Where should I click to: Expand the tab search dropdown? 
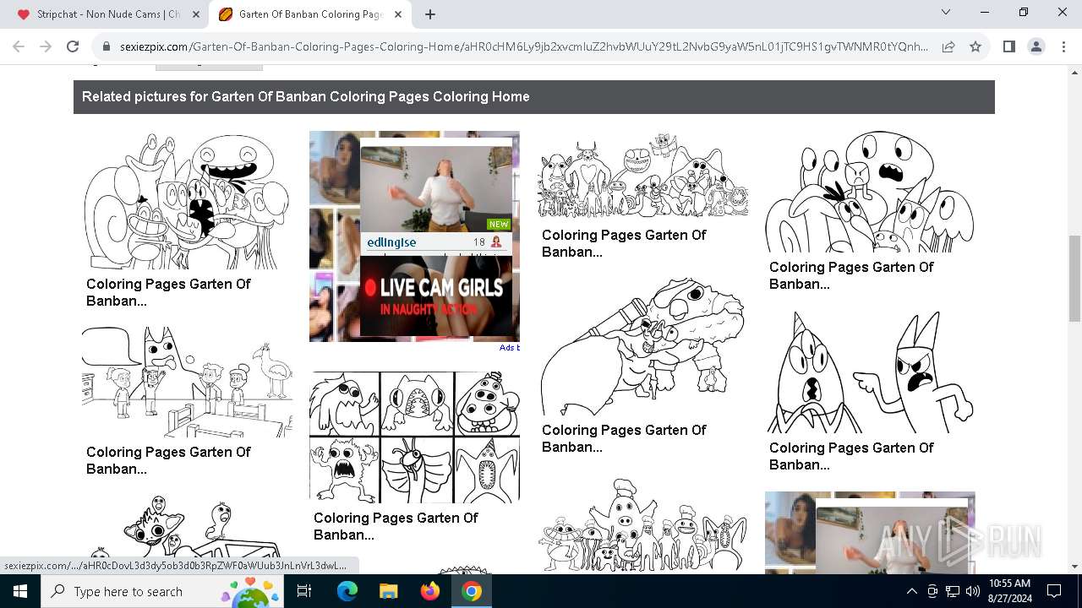[946, 13]
